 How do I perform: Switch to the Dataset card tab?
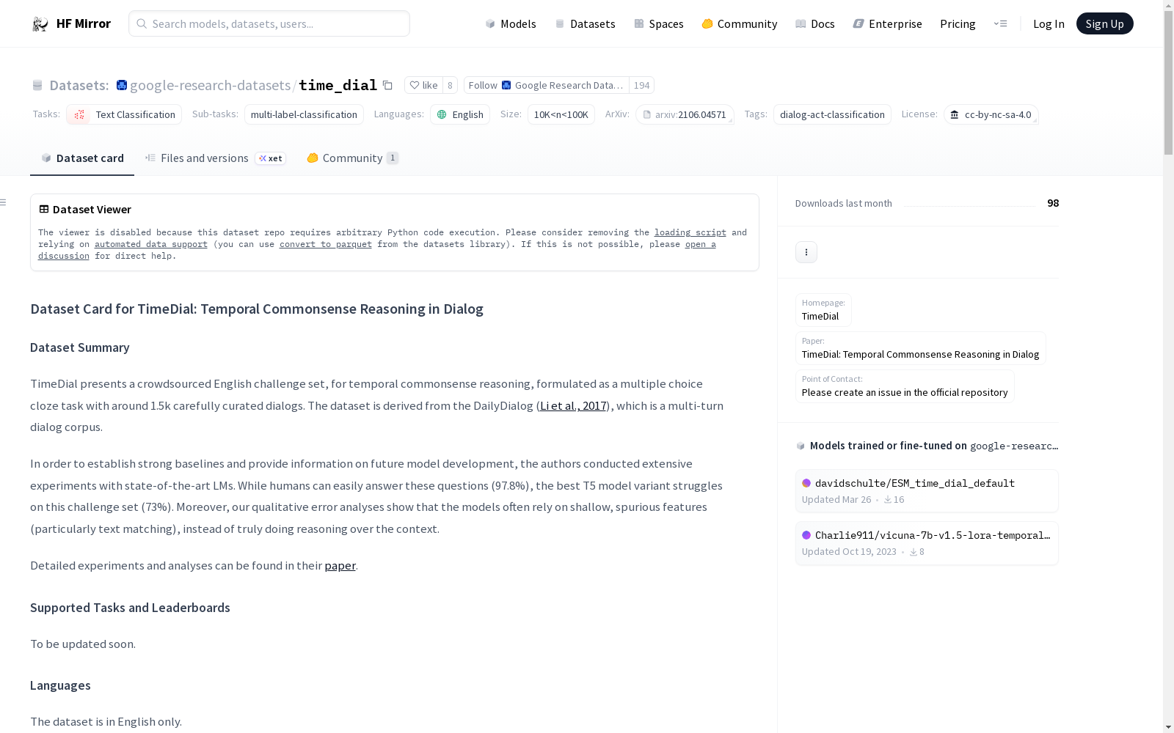[x=82, y=158]
